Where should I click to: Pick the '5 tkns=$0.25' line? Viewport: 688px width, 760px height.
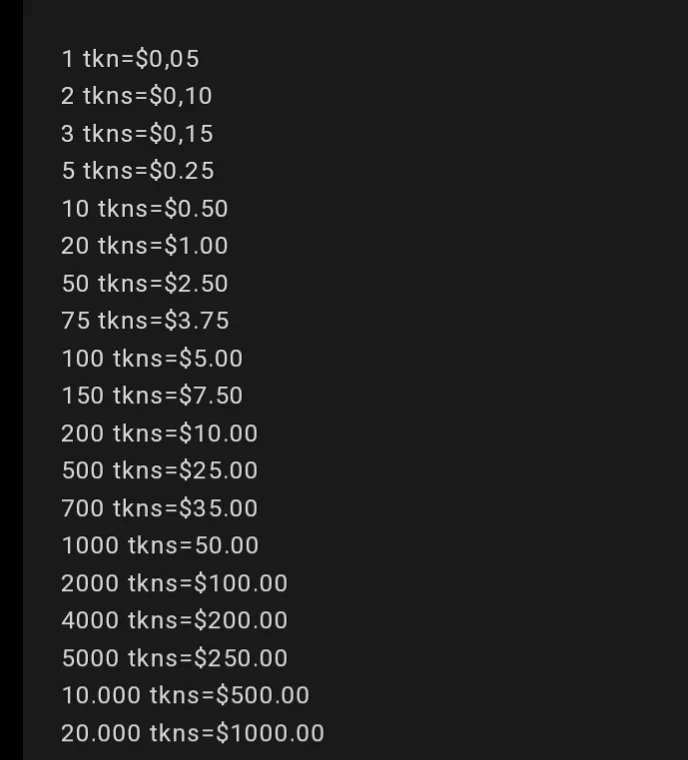pos(138,171)
